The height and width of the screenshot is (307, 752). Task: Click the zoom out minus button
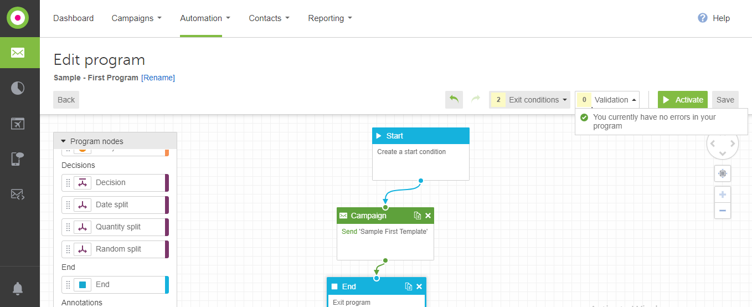pos(722,211)
